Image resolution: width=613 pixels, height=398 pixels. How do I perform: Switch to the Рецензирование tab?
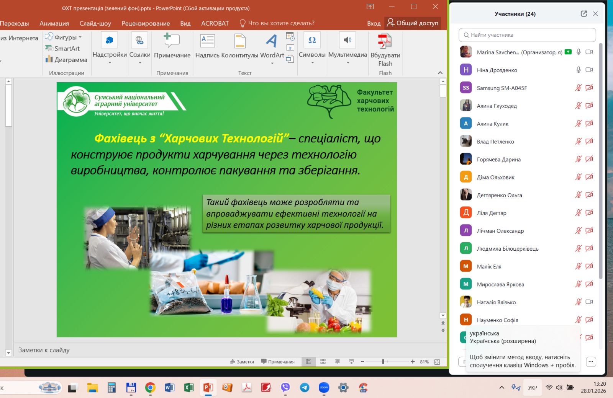(x=146, y=23)
